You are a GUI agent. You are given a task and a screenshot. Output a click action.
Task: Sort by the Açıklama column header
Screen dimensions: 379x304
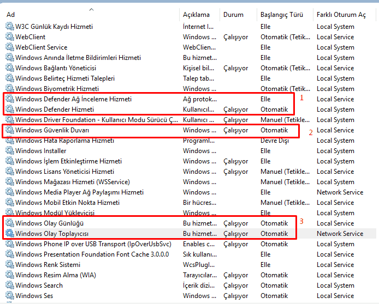[x=196, y=15]
